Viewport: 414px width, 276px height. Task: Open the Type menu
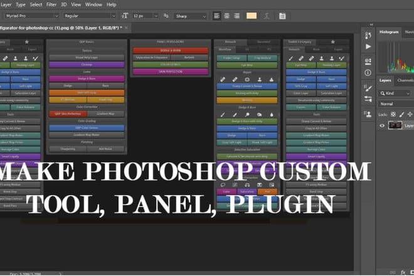coord(21,4)
